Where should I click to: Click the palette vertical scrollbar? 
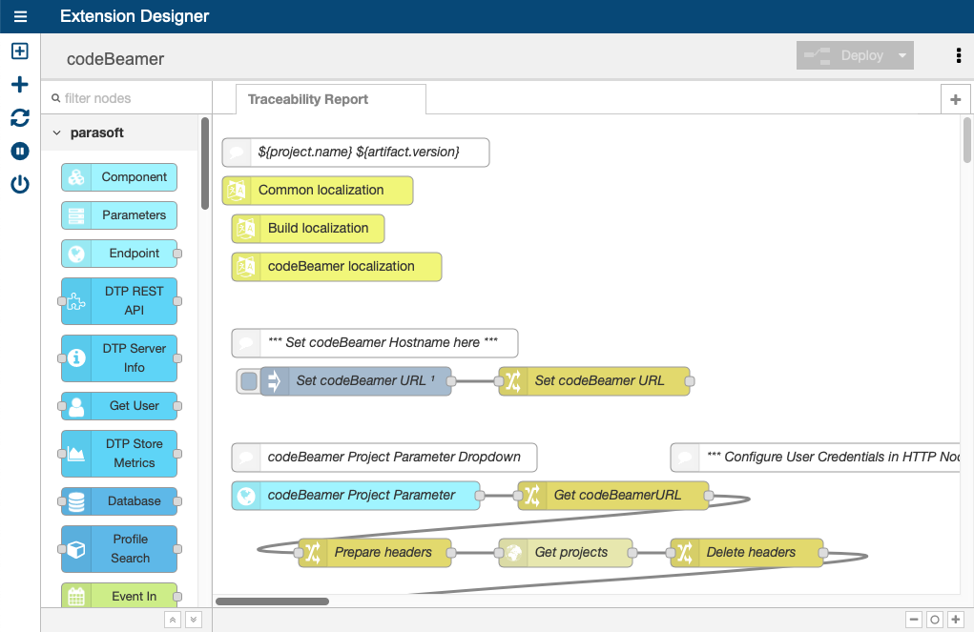tap(205, 164)
